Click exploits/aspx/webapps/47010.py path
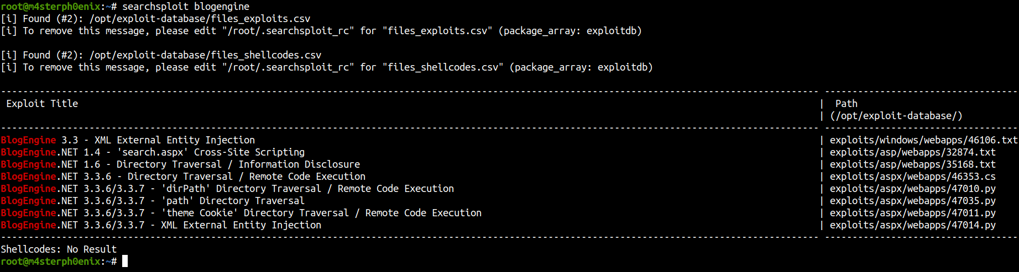 click(912, 189)
